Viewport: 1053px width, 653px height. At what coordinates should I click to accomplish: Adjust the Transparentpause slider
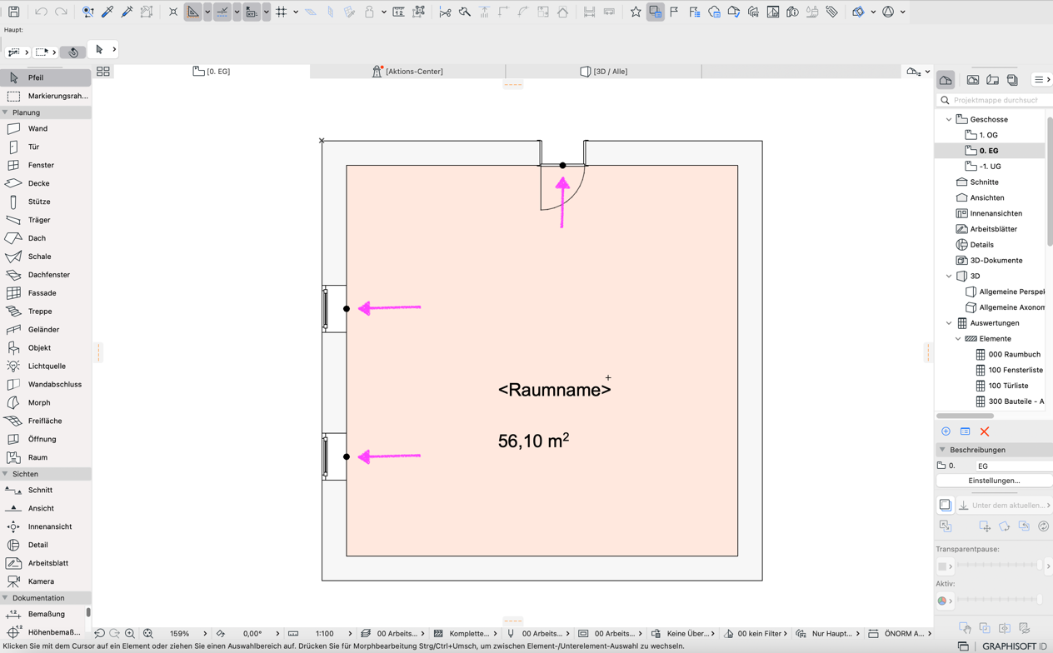point(1000,566)
